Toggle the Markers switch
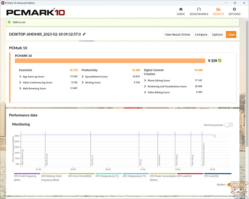Image resolution: width=249 pixels, height=199 pixels. pos(229,184)
